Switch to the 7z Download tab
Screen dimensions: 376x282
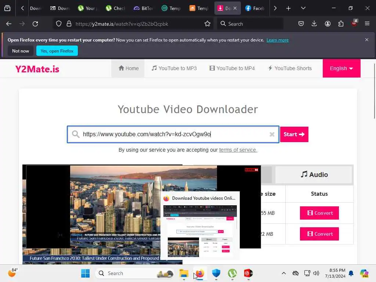pos(60,8)
